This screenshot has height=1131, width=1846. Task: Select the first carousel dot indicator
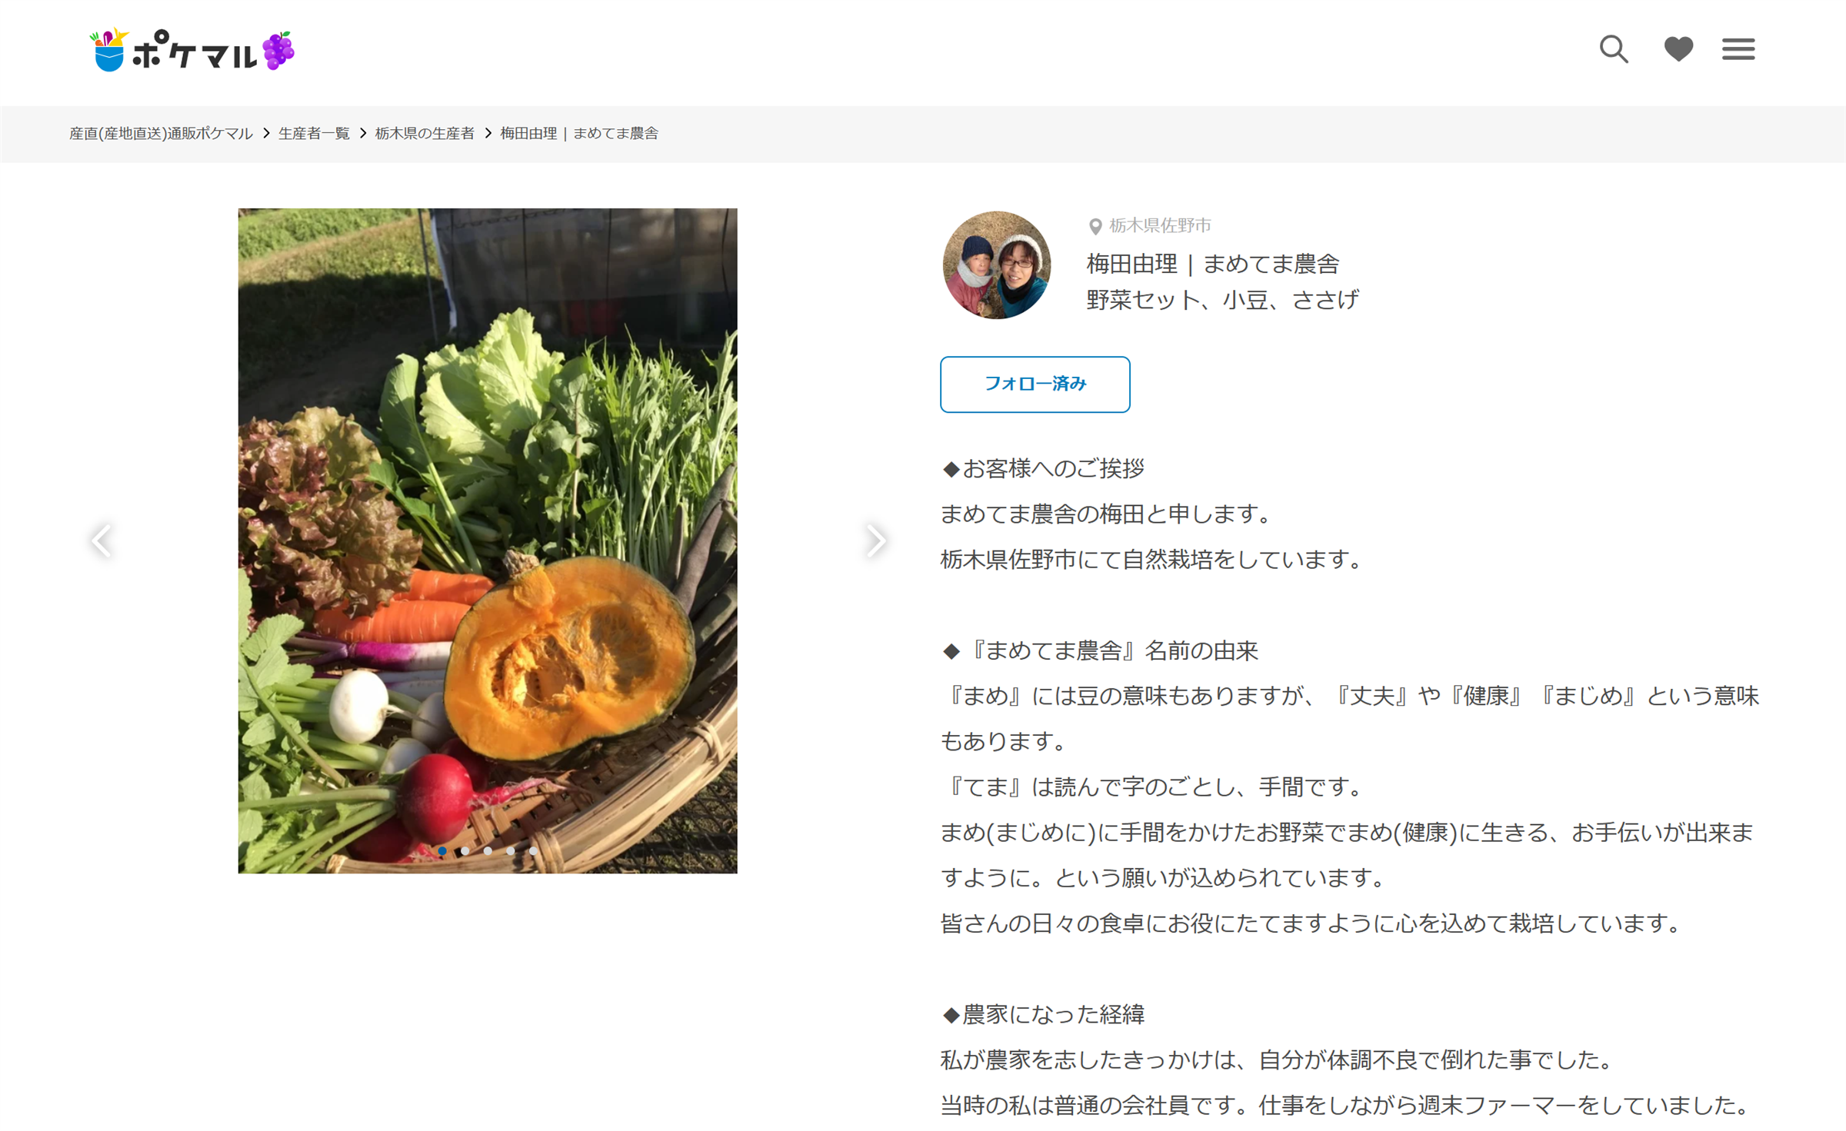(442, 850)
